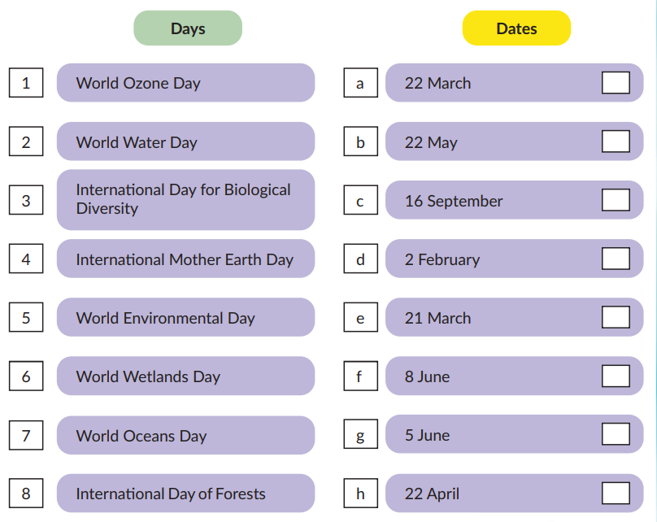Click the letter h box

pos(360,494)
